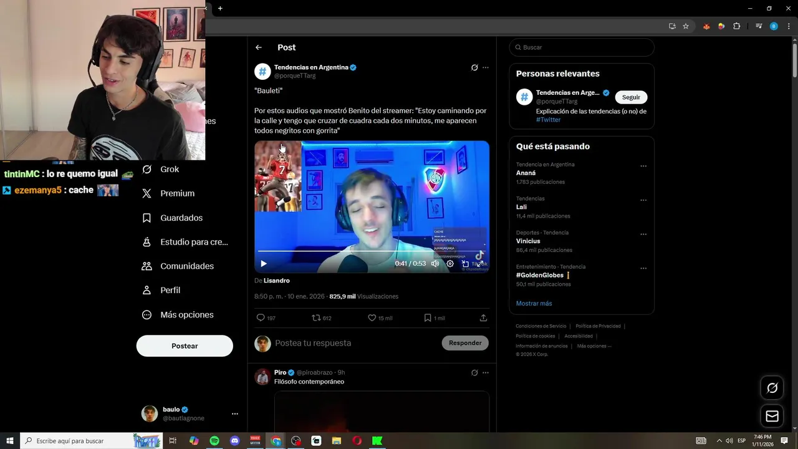Open floating Grok button at bottom right
This screenshot has height=449, width=798.
click(772, 388)
